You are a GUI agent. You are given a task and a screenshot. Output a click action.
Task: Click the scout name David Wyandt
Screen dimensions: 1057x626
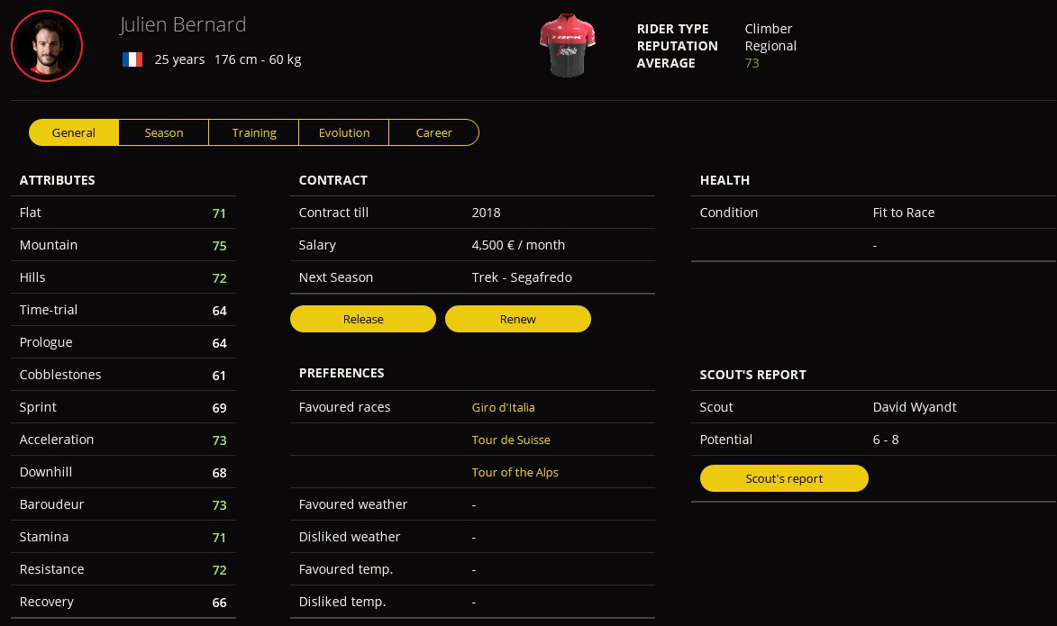point(915,407)
